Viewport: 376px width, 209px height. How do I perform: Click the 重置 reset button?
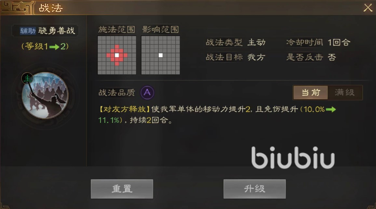[x=122, y=189]
